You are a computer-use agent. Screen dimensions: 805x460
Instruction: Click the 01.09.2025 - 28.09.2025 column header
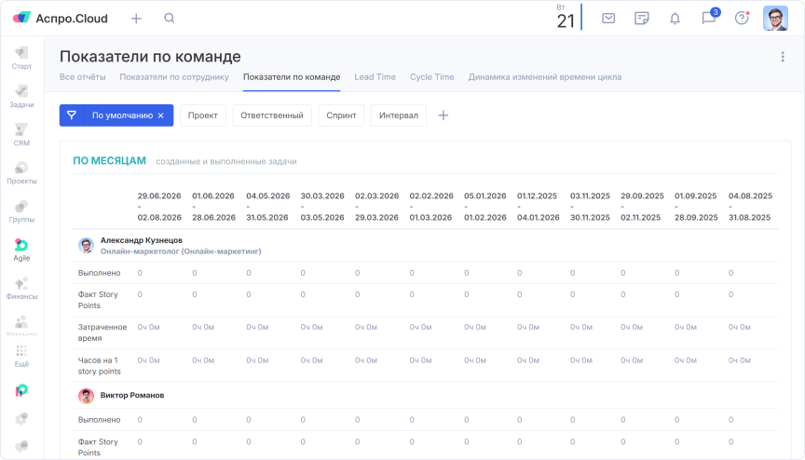point(696,207)
